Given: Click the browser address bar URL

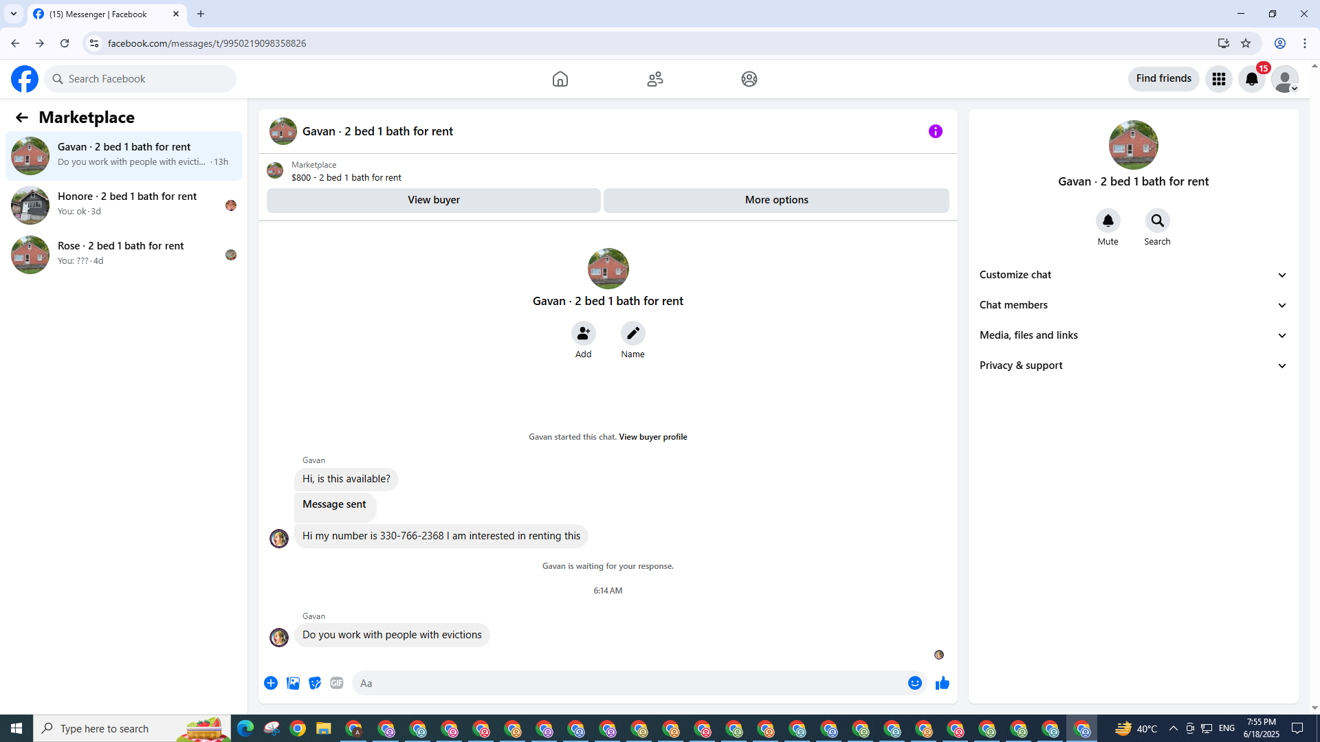Looking at the screenshot, I should 207,43.
